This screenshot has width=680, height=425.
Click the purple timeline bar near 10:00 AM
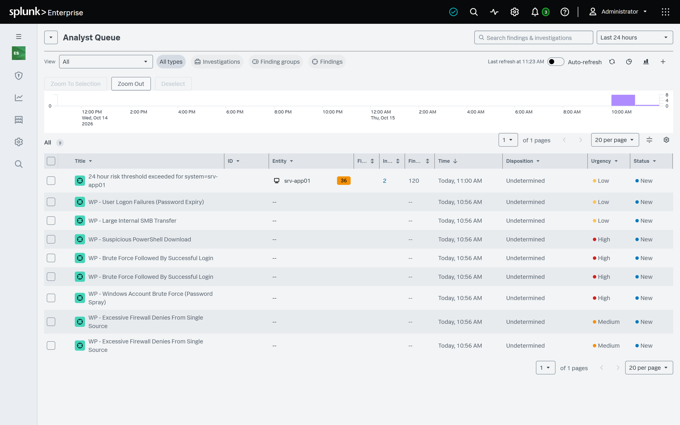tap(623, 100)
